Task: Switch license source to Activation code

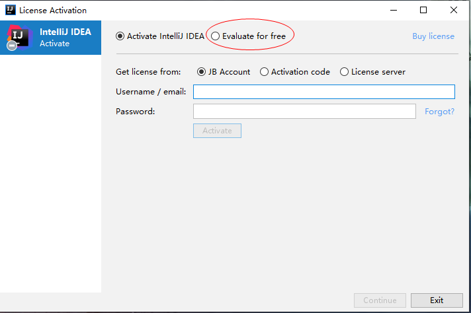Action: [265, 72]
